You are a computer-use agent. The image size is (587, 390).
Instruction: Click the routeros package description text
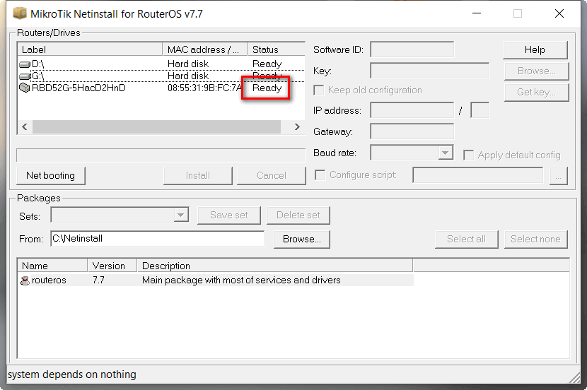pos(241,280)
